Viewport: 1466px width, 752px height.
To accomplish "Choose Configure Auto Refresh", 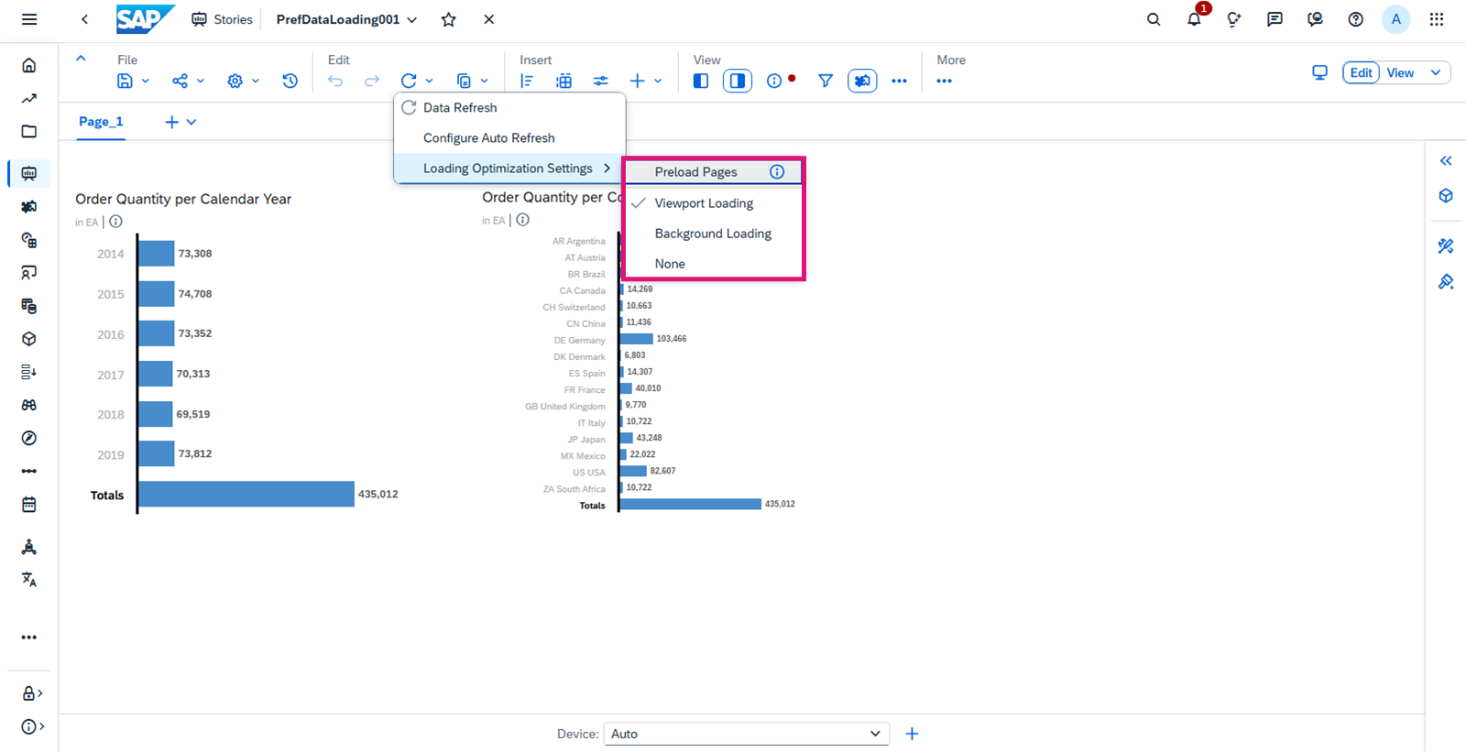I will pos(509,137).
